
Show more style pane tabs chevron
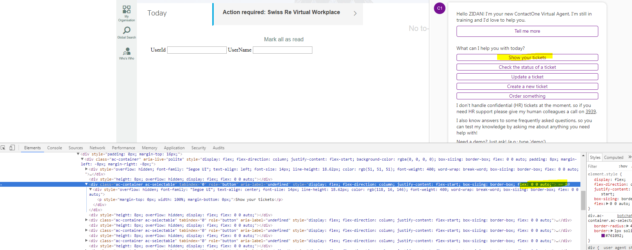[630, 157]
